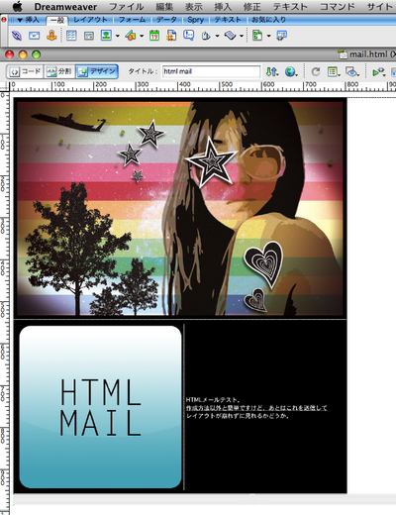Open the Media options dropdown arrow
This screenshot has height=515, width=396.
[x=142, y=36]
